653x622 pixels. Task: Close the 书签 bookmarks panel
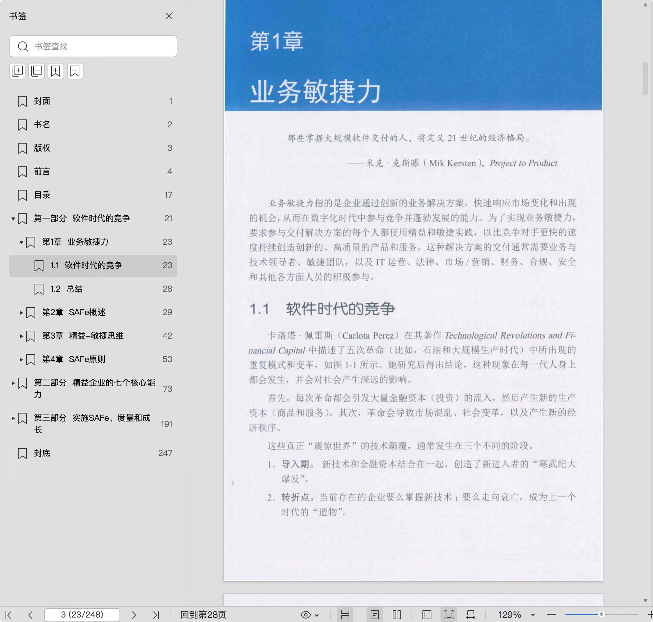(x=169, y=16)
